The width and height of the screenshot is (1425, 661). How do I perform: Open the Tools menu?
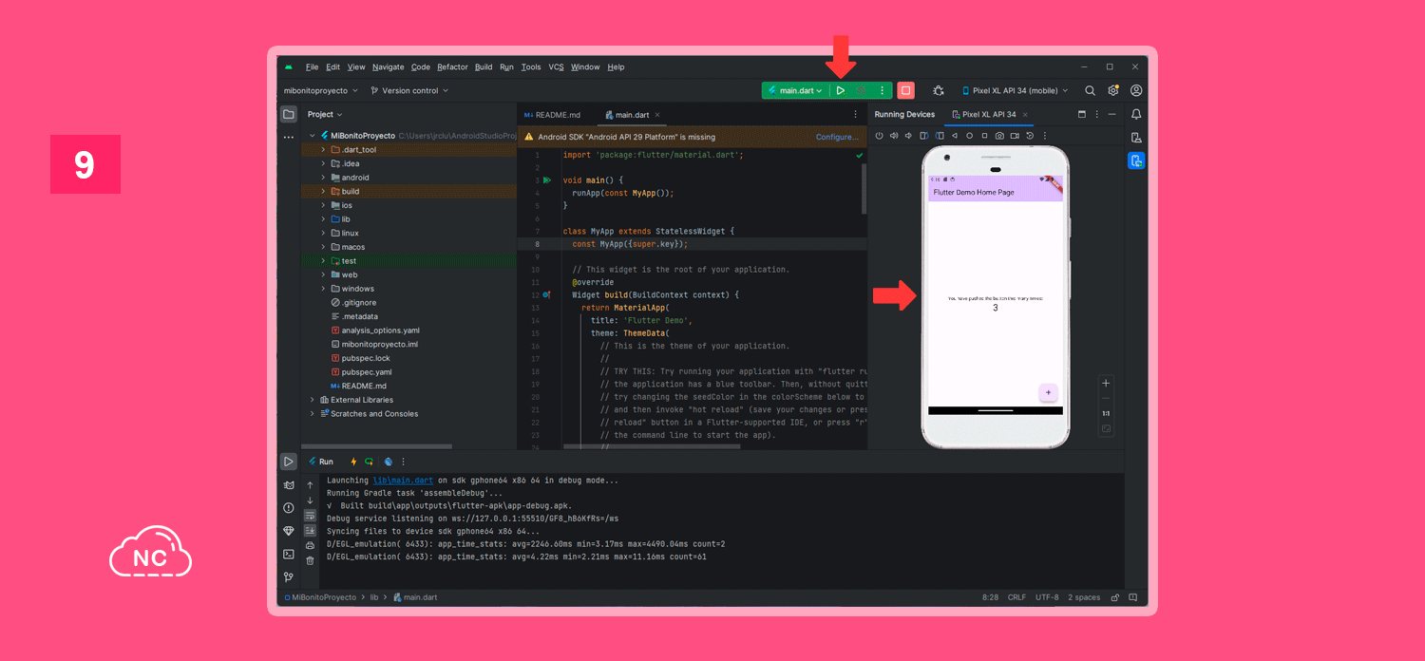(x=531, y=67)
